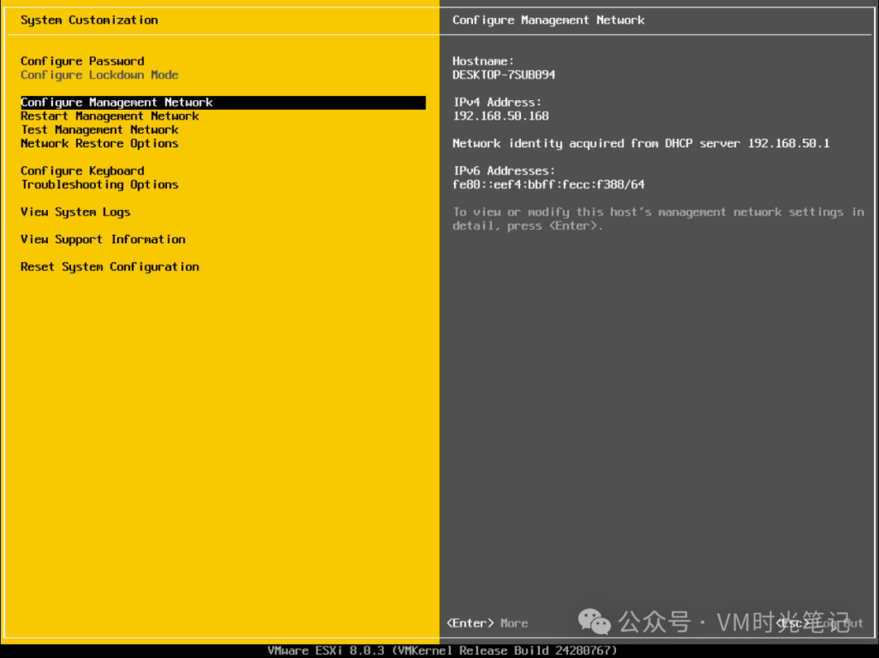This screenshot has height=658, width=879.
Task: Click the System Customization header
Action: [x=90, y=20]
